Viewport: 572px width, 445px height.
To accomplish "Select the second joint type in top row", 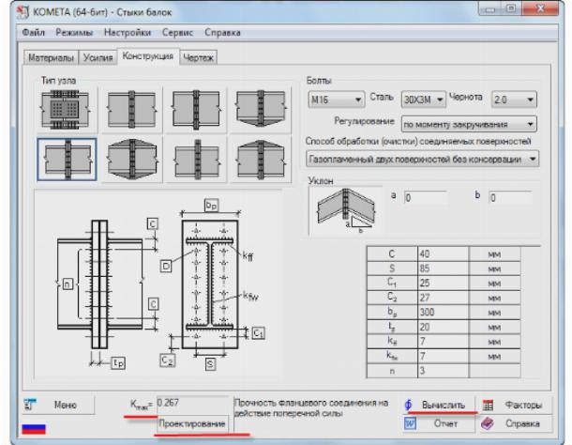I will click(x=128, y=110).
